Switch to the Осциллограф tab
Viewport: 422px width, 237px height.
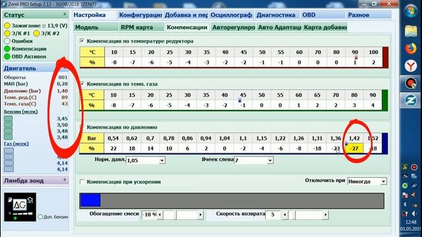231,15
